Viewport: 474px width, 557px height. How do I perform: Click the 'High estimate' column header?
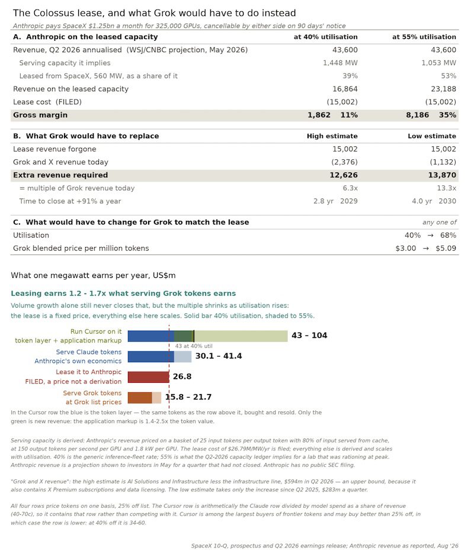click(332, 136)
